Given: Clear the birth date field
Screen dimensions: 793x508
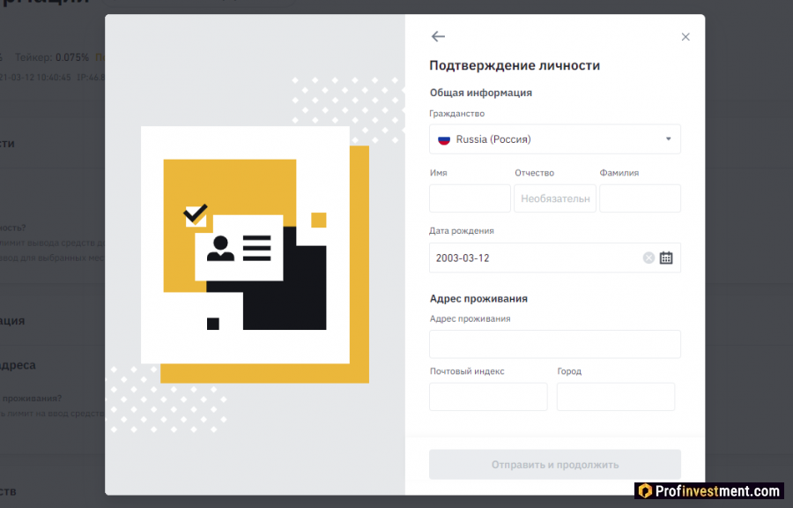Looking at the screenshot, I should pos(648,258).
